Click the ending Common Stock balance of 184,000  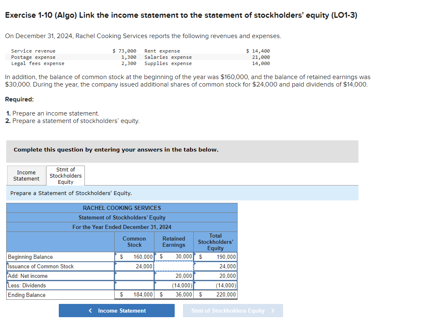134,295
